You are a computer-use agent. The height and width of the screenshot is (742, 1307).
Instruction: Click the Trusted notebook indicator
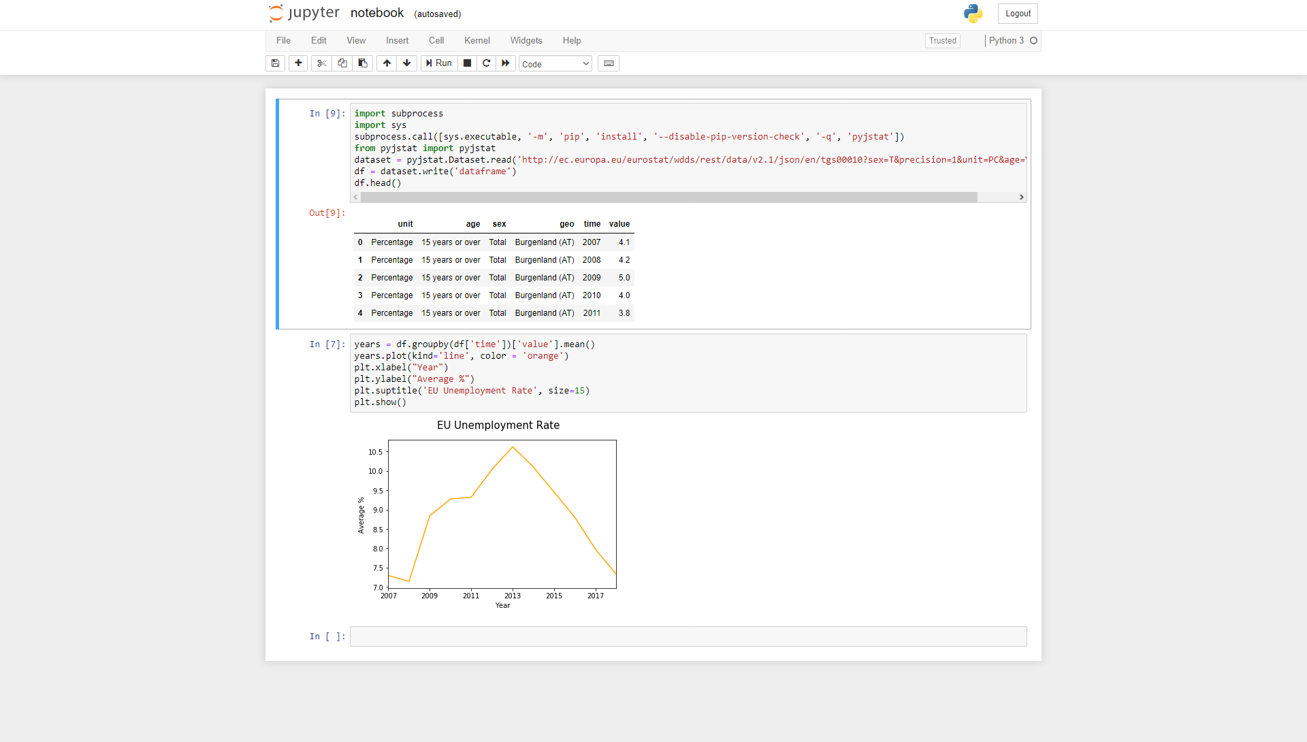pos(943,41)
